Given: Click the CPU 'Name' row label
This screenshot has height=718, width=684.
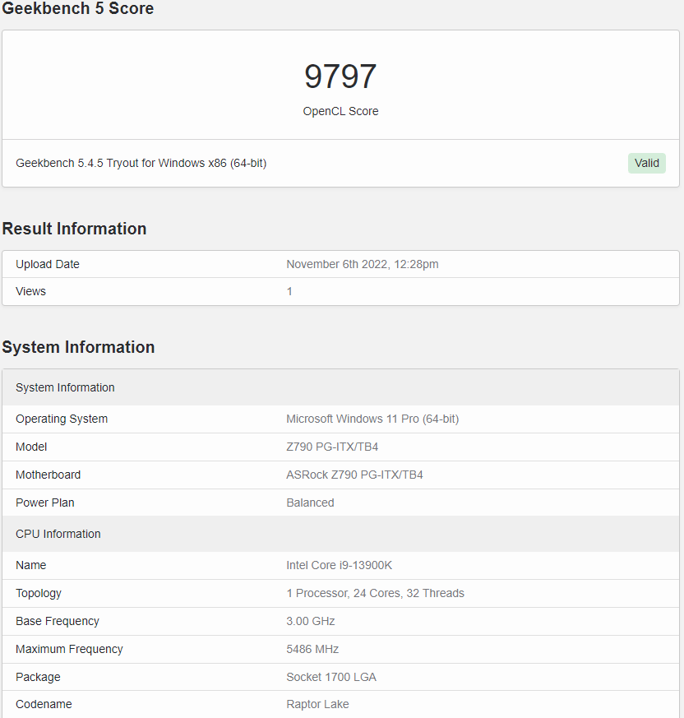Looking at the screenshot, I should [30, 565].
